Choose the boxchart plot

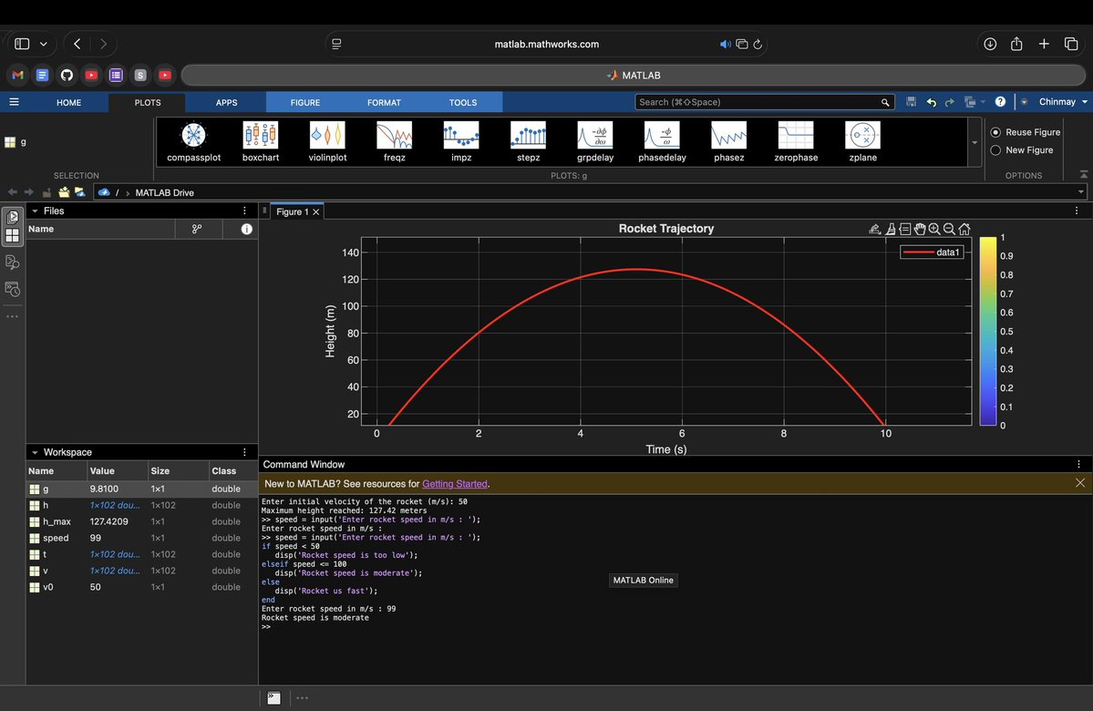[x=261, y=142]
